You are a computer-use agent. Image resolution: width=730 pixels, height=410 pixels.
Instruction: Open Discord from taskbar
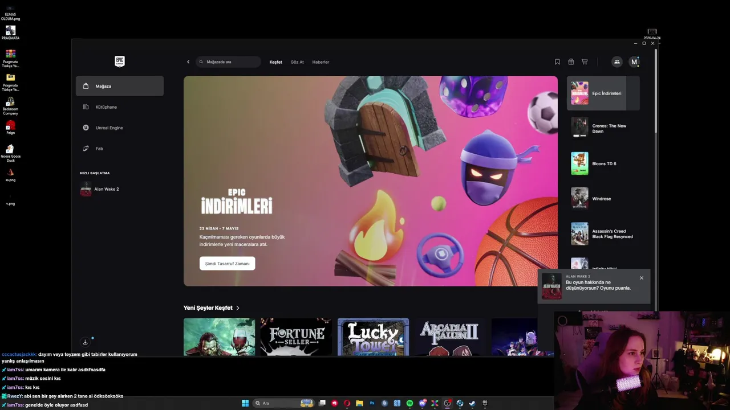(422, 403)
